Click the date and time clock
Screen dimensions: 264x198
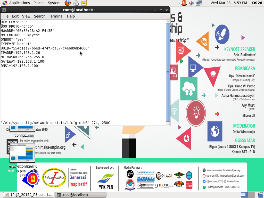229,3
